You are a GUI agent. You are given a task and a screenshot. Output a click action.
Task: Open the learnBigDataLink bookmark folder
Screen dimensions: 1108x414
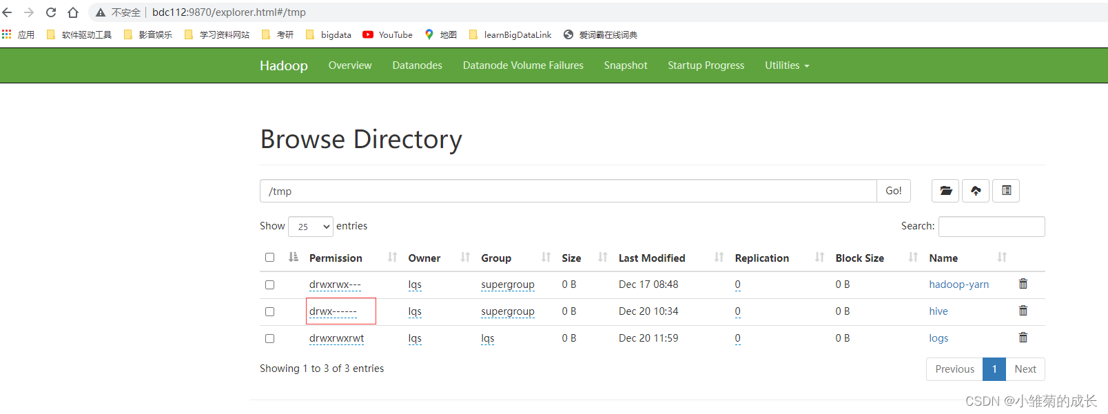510,34
